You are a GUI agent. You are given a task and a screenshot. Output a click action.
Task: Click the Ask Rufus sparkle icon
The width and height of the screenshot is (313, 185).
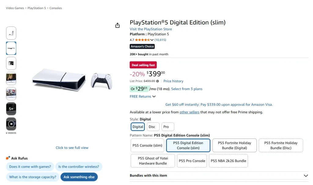(x=8, y=158)
